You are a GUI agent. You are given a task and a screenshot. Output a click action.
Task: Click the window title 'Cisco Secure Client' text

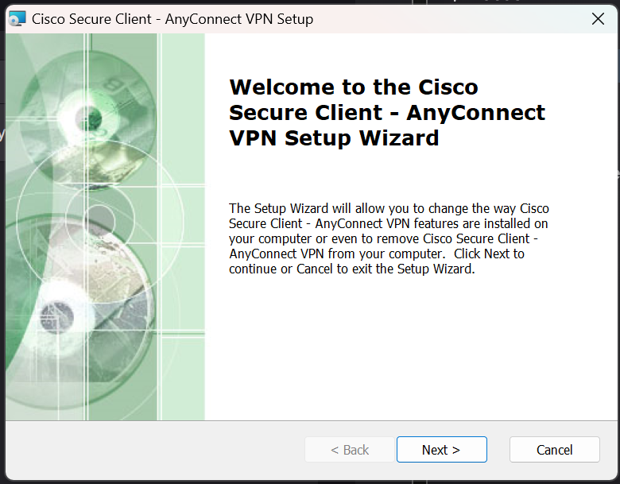[91, 19]
